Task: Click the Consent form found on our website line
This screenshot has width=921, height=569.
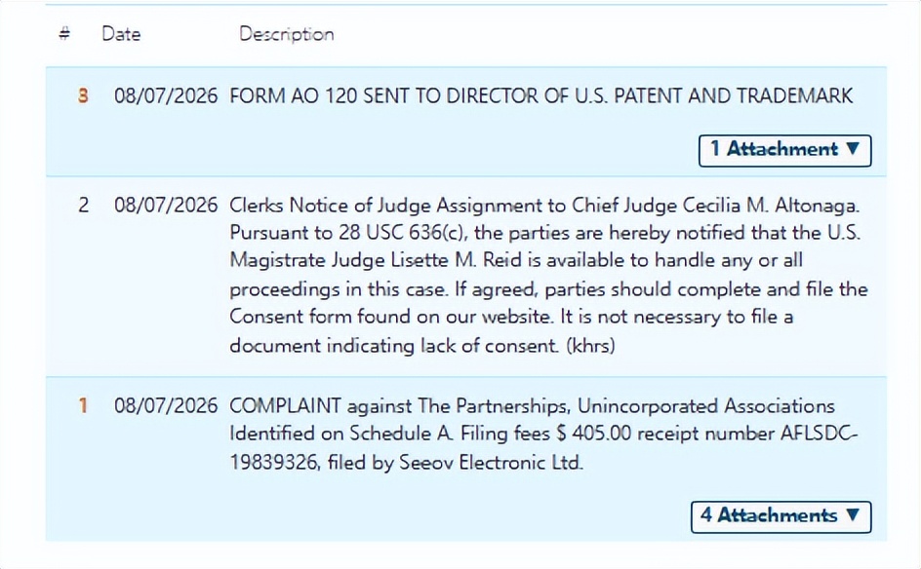Action: 511,317
